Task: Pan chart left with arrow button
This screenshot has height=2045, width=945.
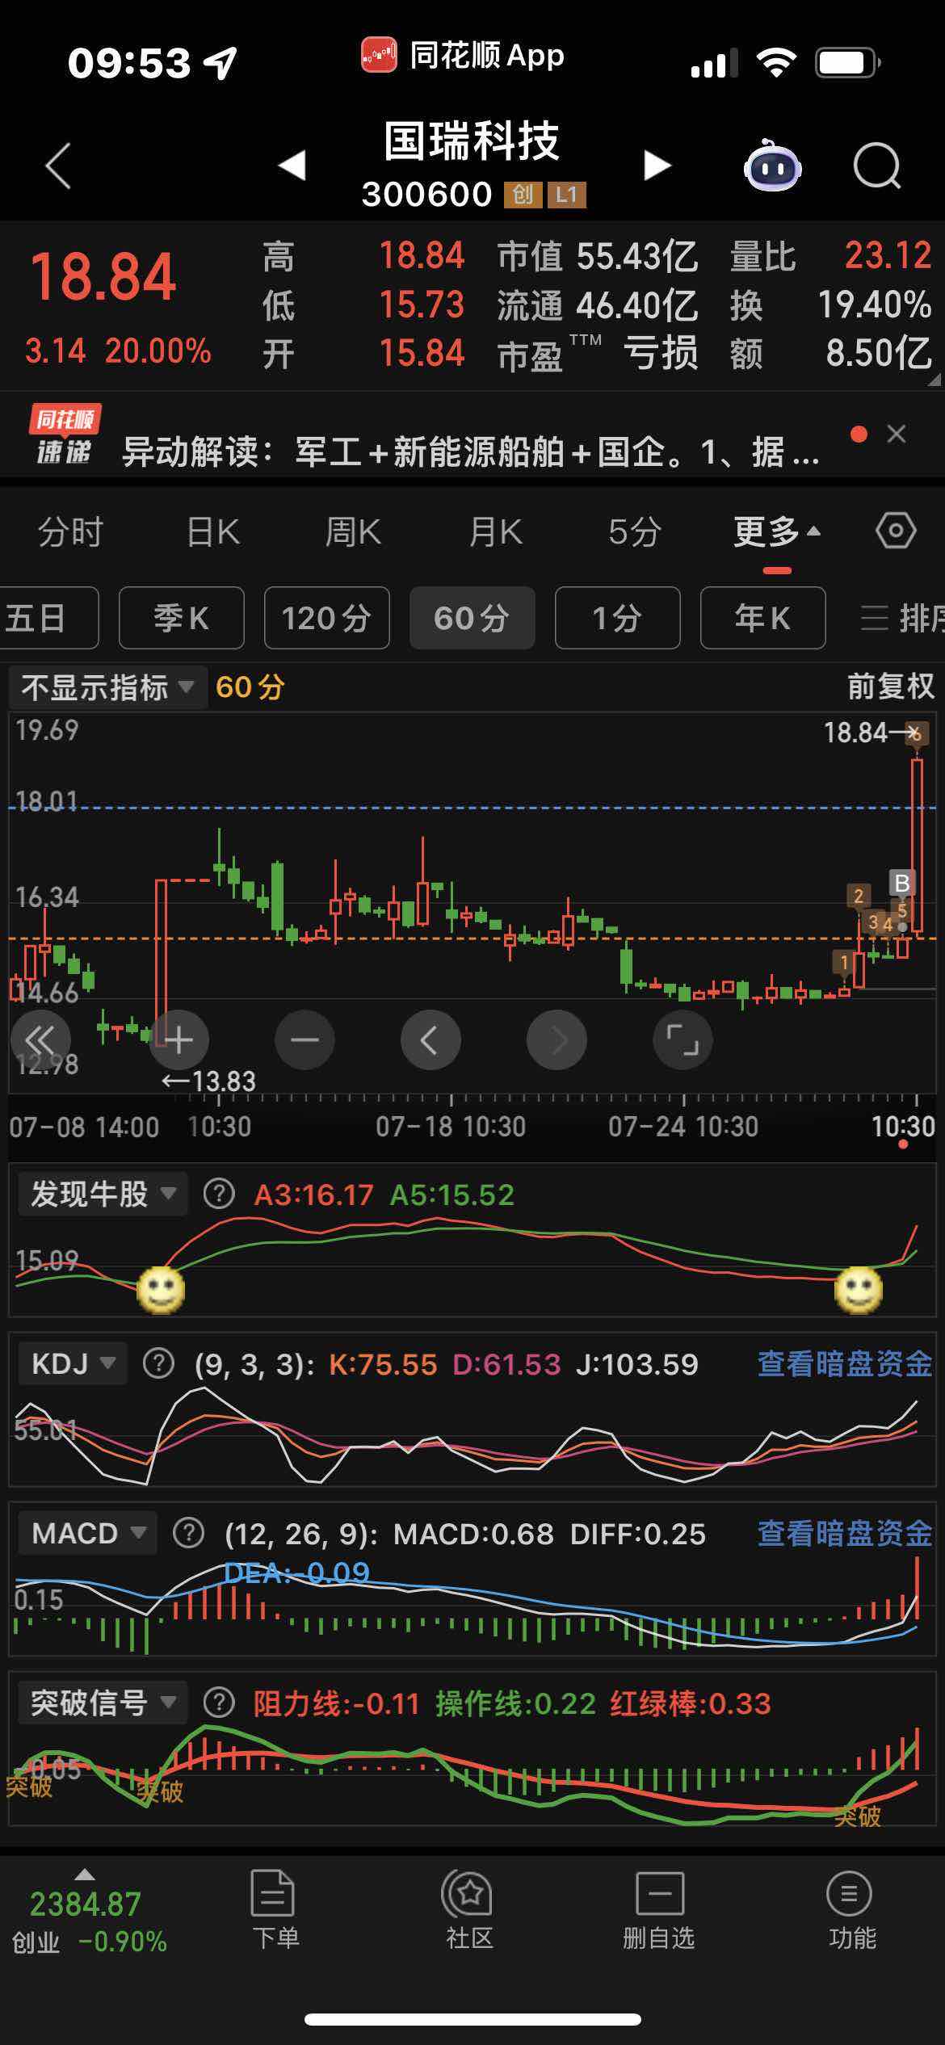Action: click(430, 1040)
